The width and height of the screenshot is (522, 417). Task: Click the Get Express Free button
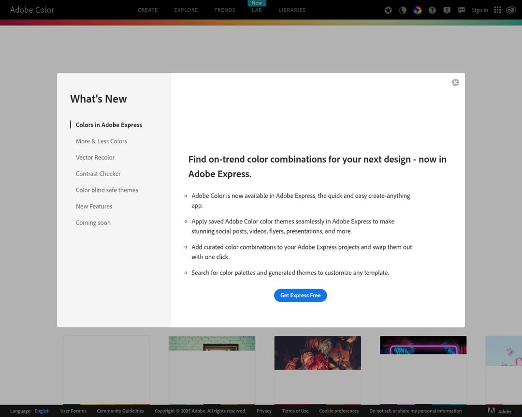pos(300,295)
